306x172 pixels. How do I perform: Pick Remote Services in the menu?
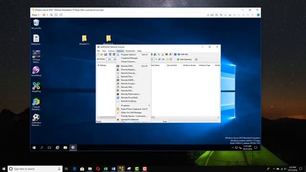(x=133, y=73)
